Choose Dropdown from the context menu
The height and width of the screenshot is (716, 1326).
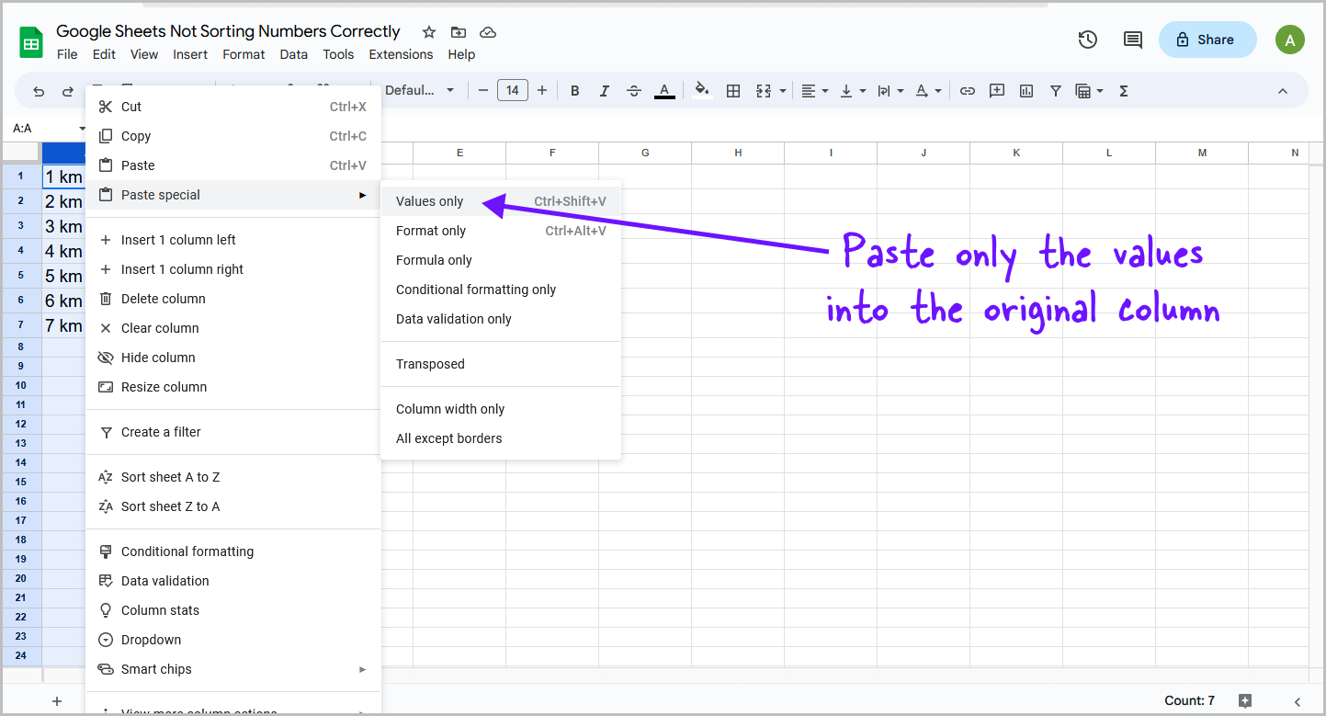[232, 640]
